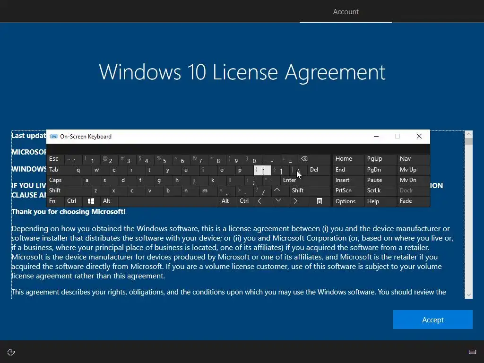Screen dimensions: 484x363
Task: Click the Pause key
Action: 380,180
